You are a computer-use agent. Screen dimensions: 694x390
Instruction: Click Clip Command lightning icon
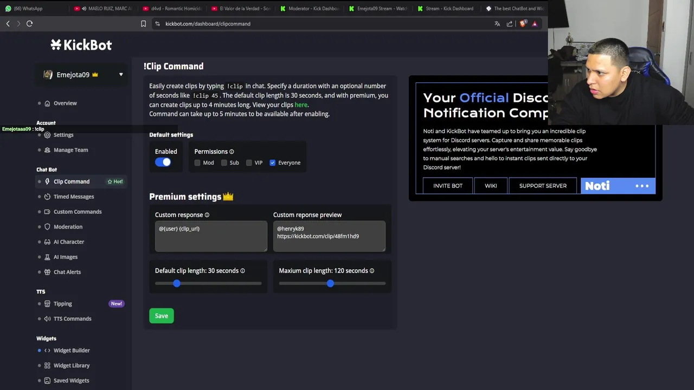point(47,181)
